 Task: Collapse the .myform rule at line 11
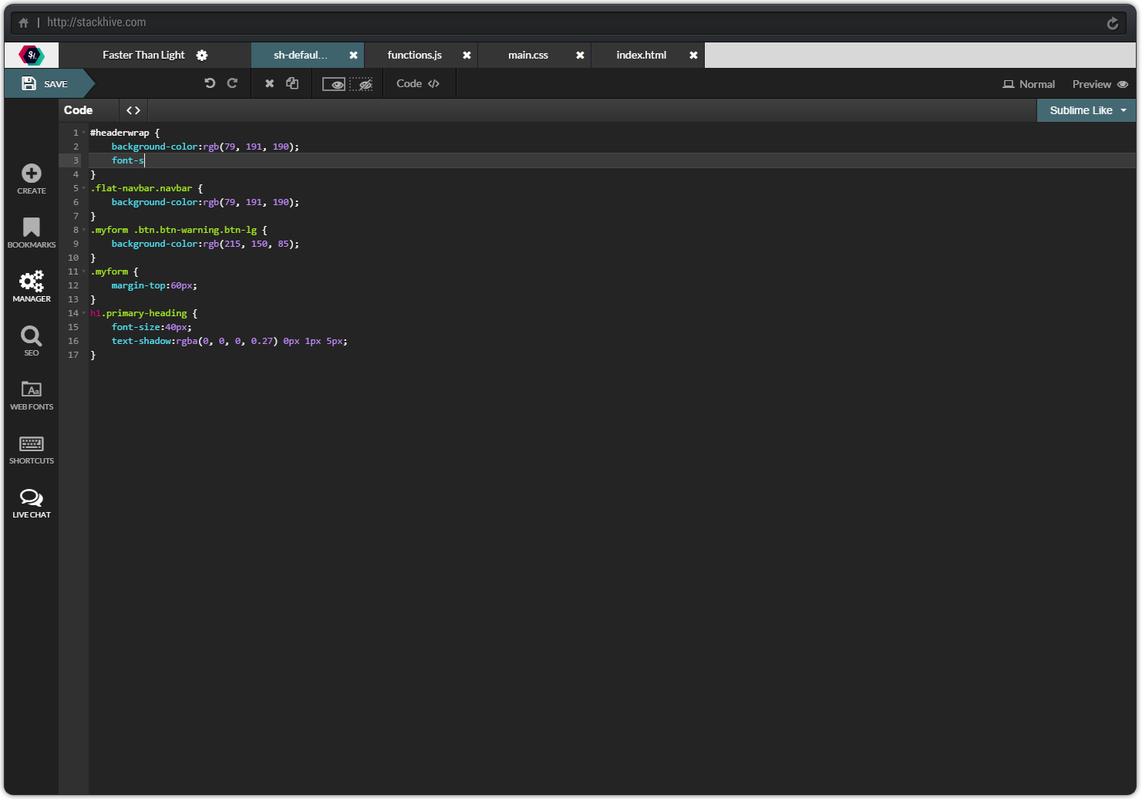(84, 271)
